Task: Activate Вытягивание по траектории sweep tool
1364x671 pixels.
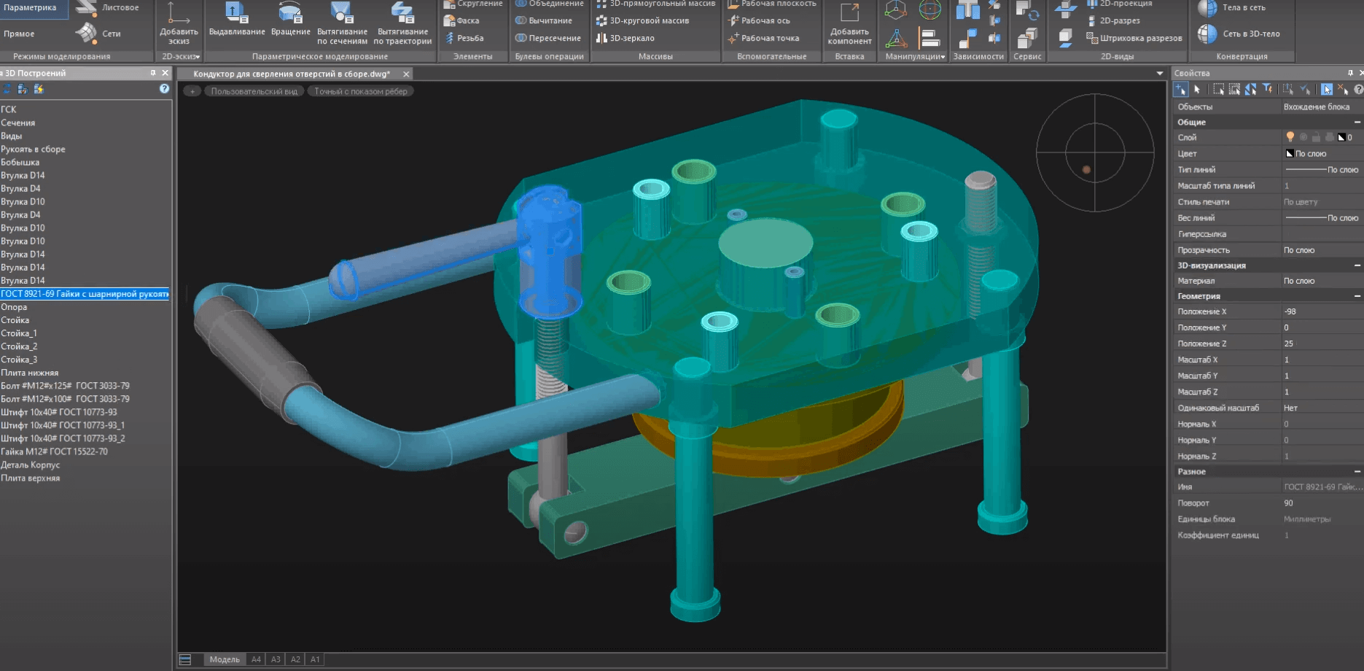Action: (x=402, y=13)
